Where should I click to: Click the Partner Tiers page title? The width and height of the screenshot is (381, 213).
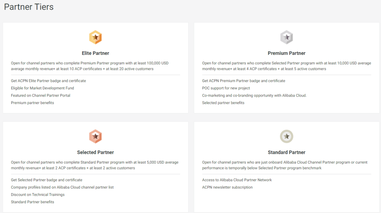(x=29, y=7)
